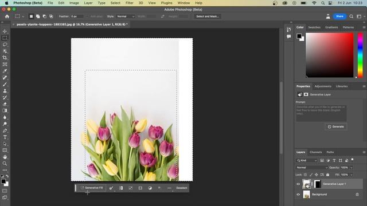Open the Fill slider dropdown arrow
Viewport: 367px width, 206px height.
coord(352,175)
